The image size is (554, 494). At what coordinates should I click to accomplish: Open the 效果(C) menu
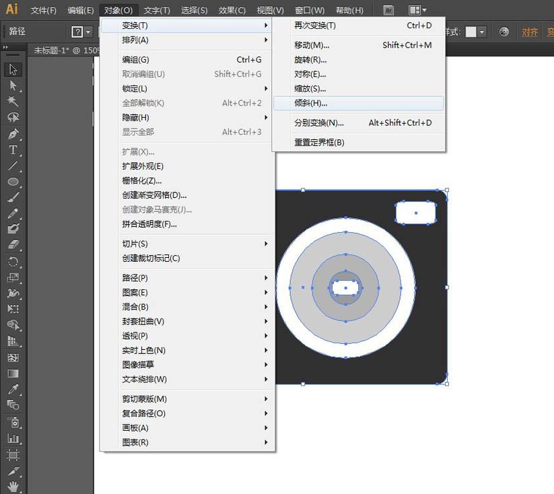point(232,10)
